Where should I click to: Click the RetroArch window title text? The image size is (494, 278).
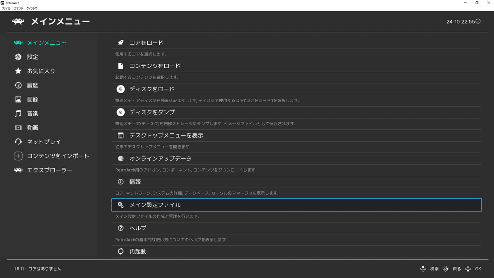pyautogui.click(x=13, y=2)
